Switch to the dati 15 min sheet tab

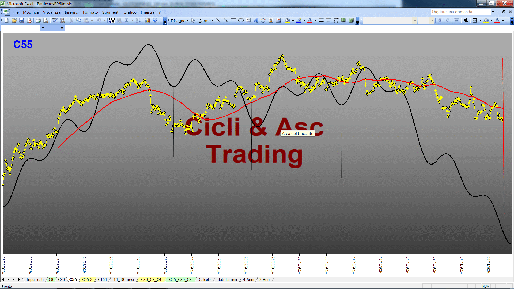coord(227,280)
